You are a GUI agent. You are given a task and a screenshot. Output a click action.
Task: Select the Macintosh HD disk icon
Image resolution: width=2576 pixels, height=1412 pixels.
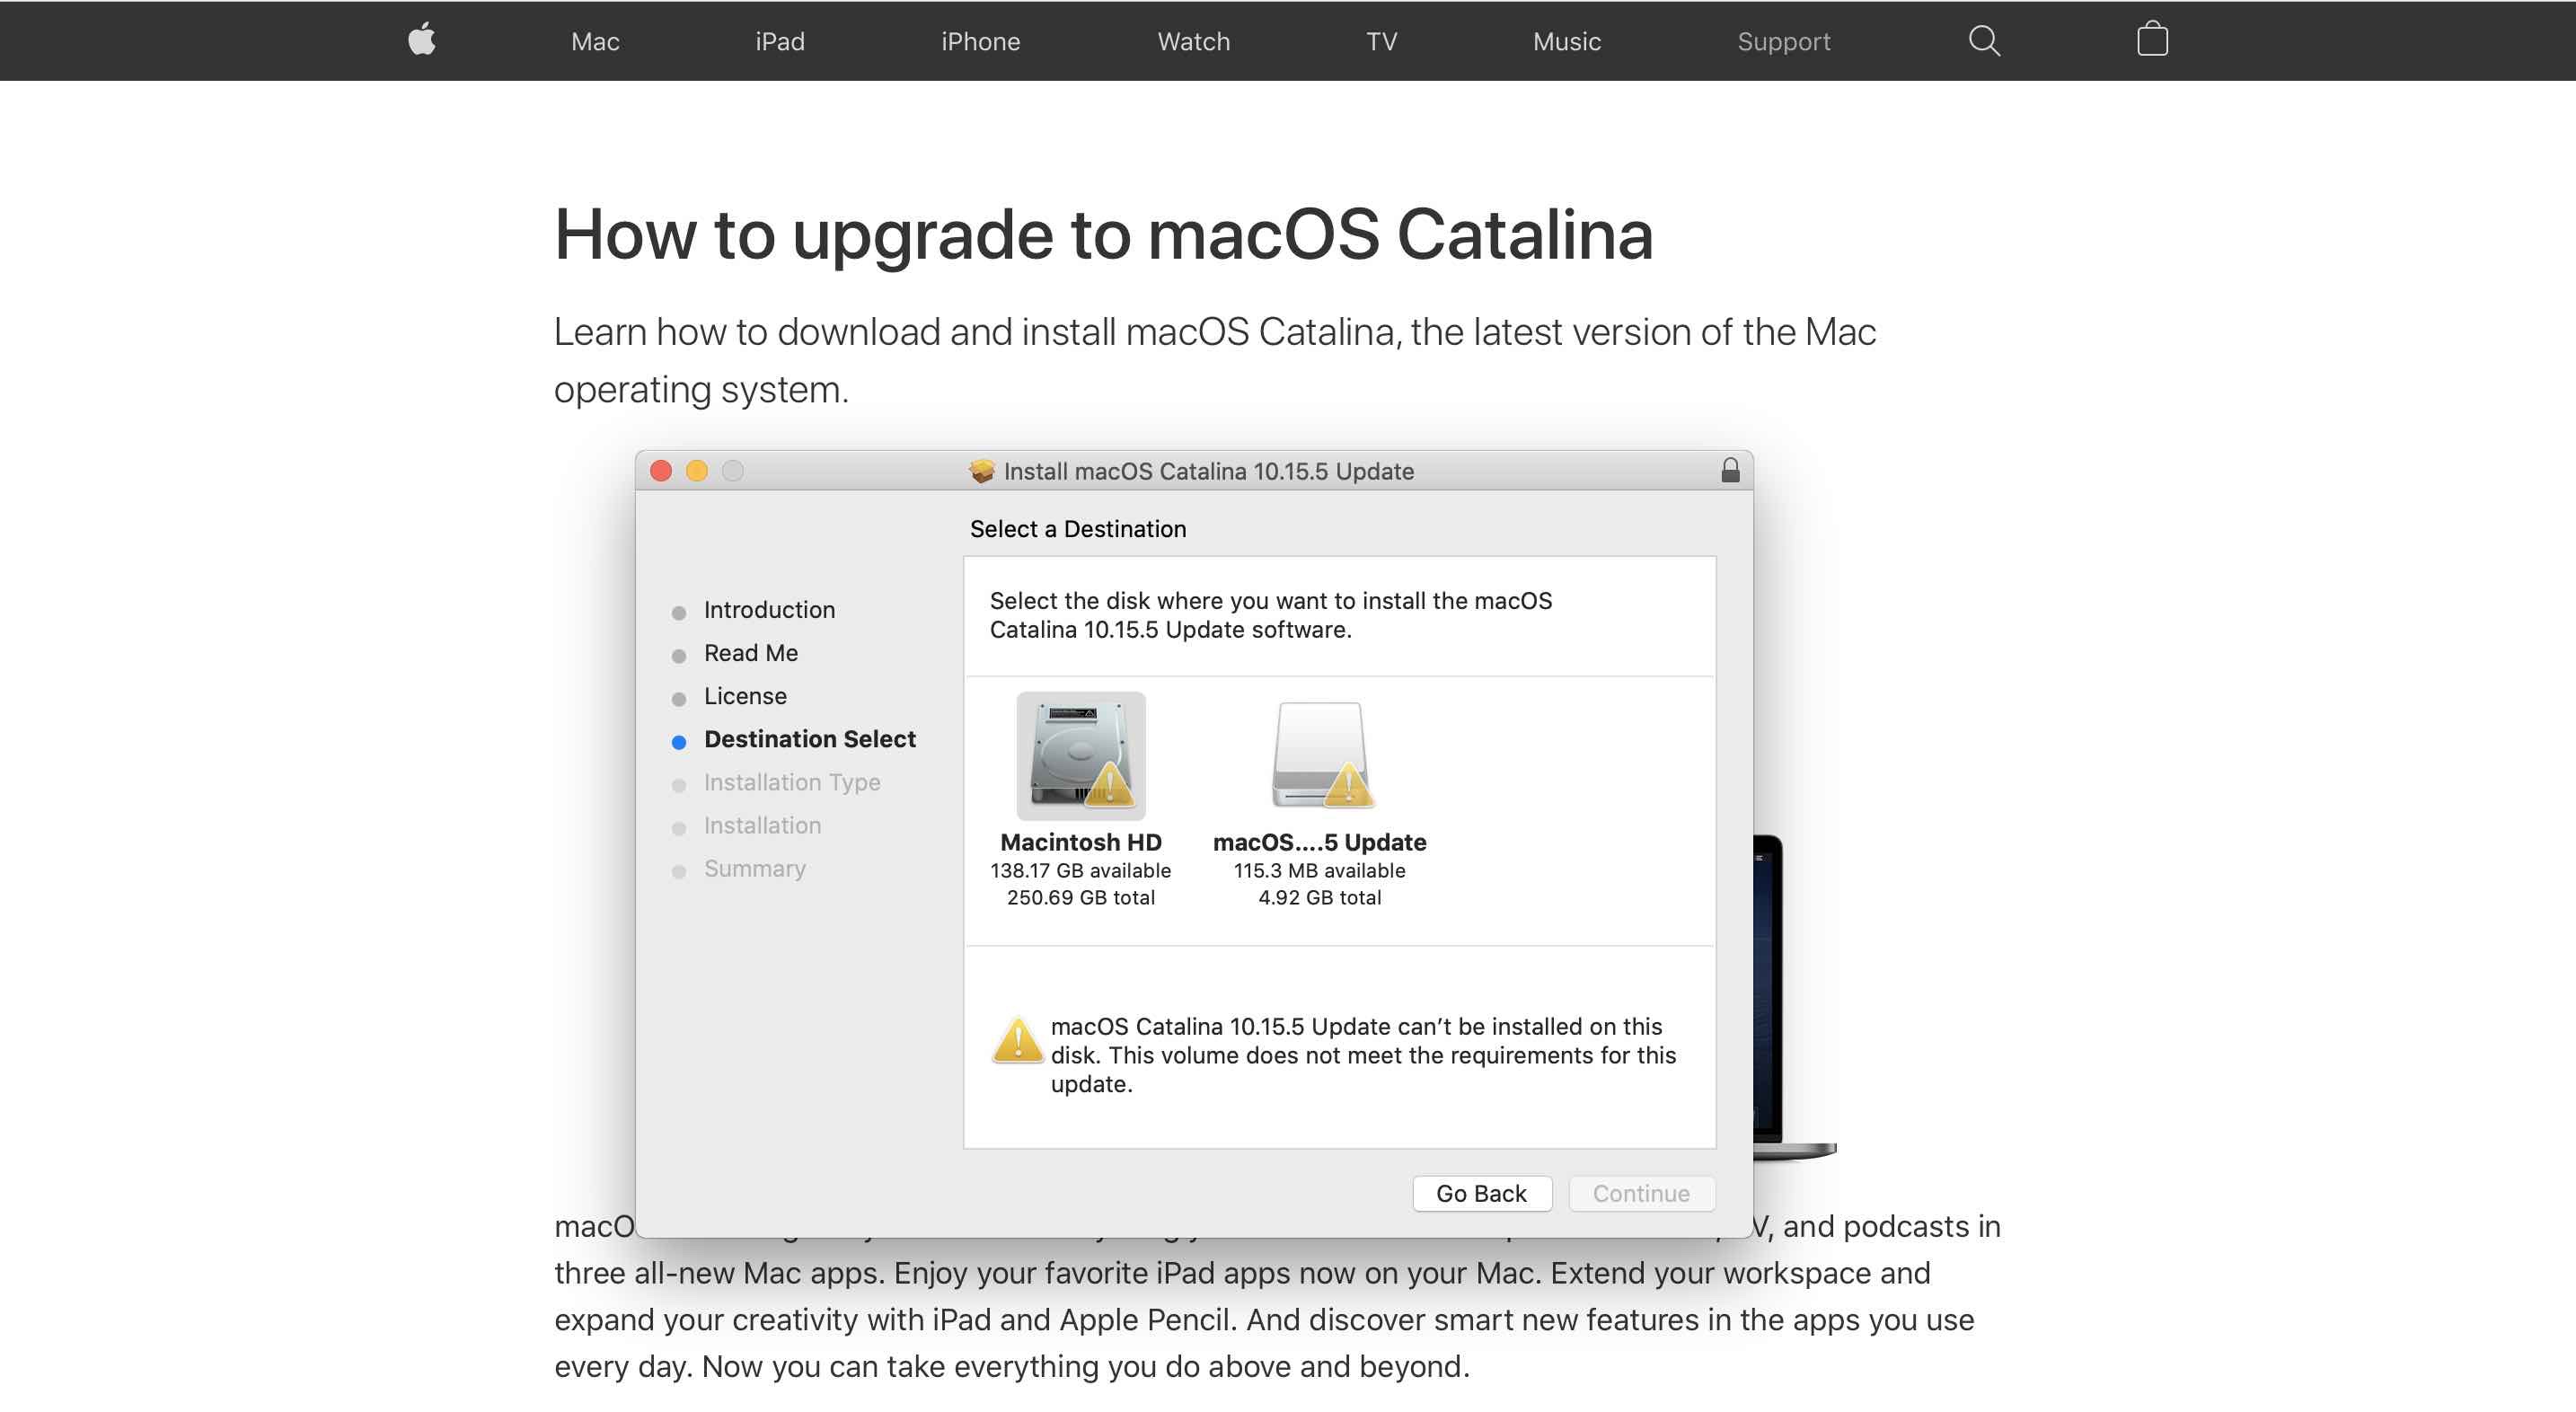tap(1081, 756)
